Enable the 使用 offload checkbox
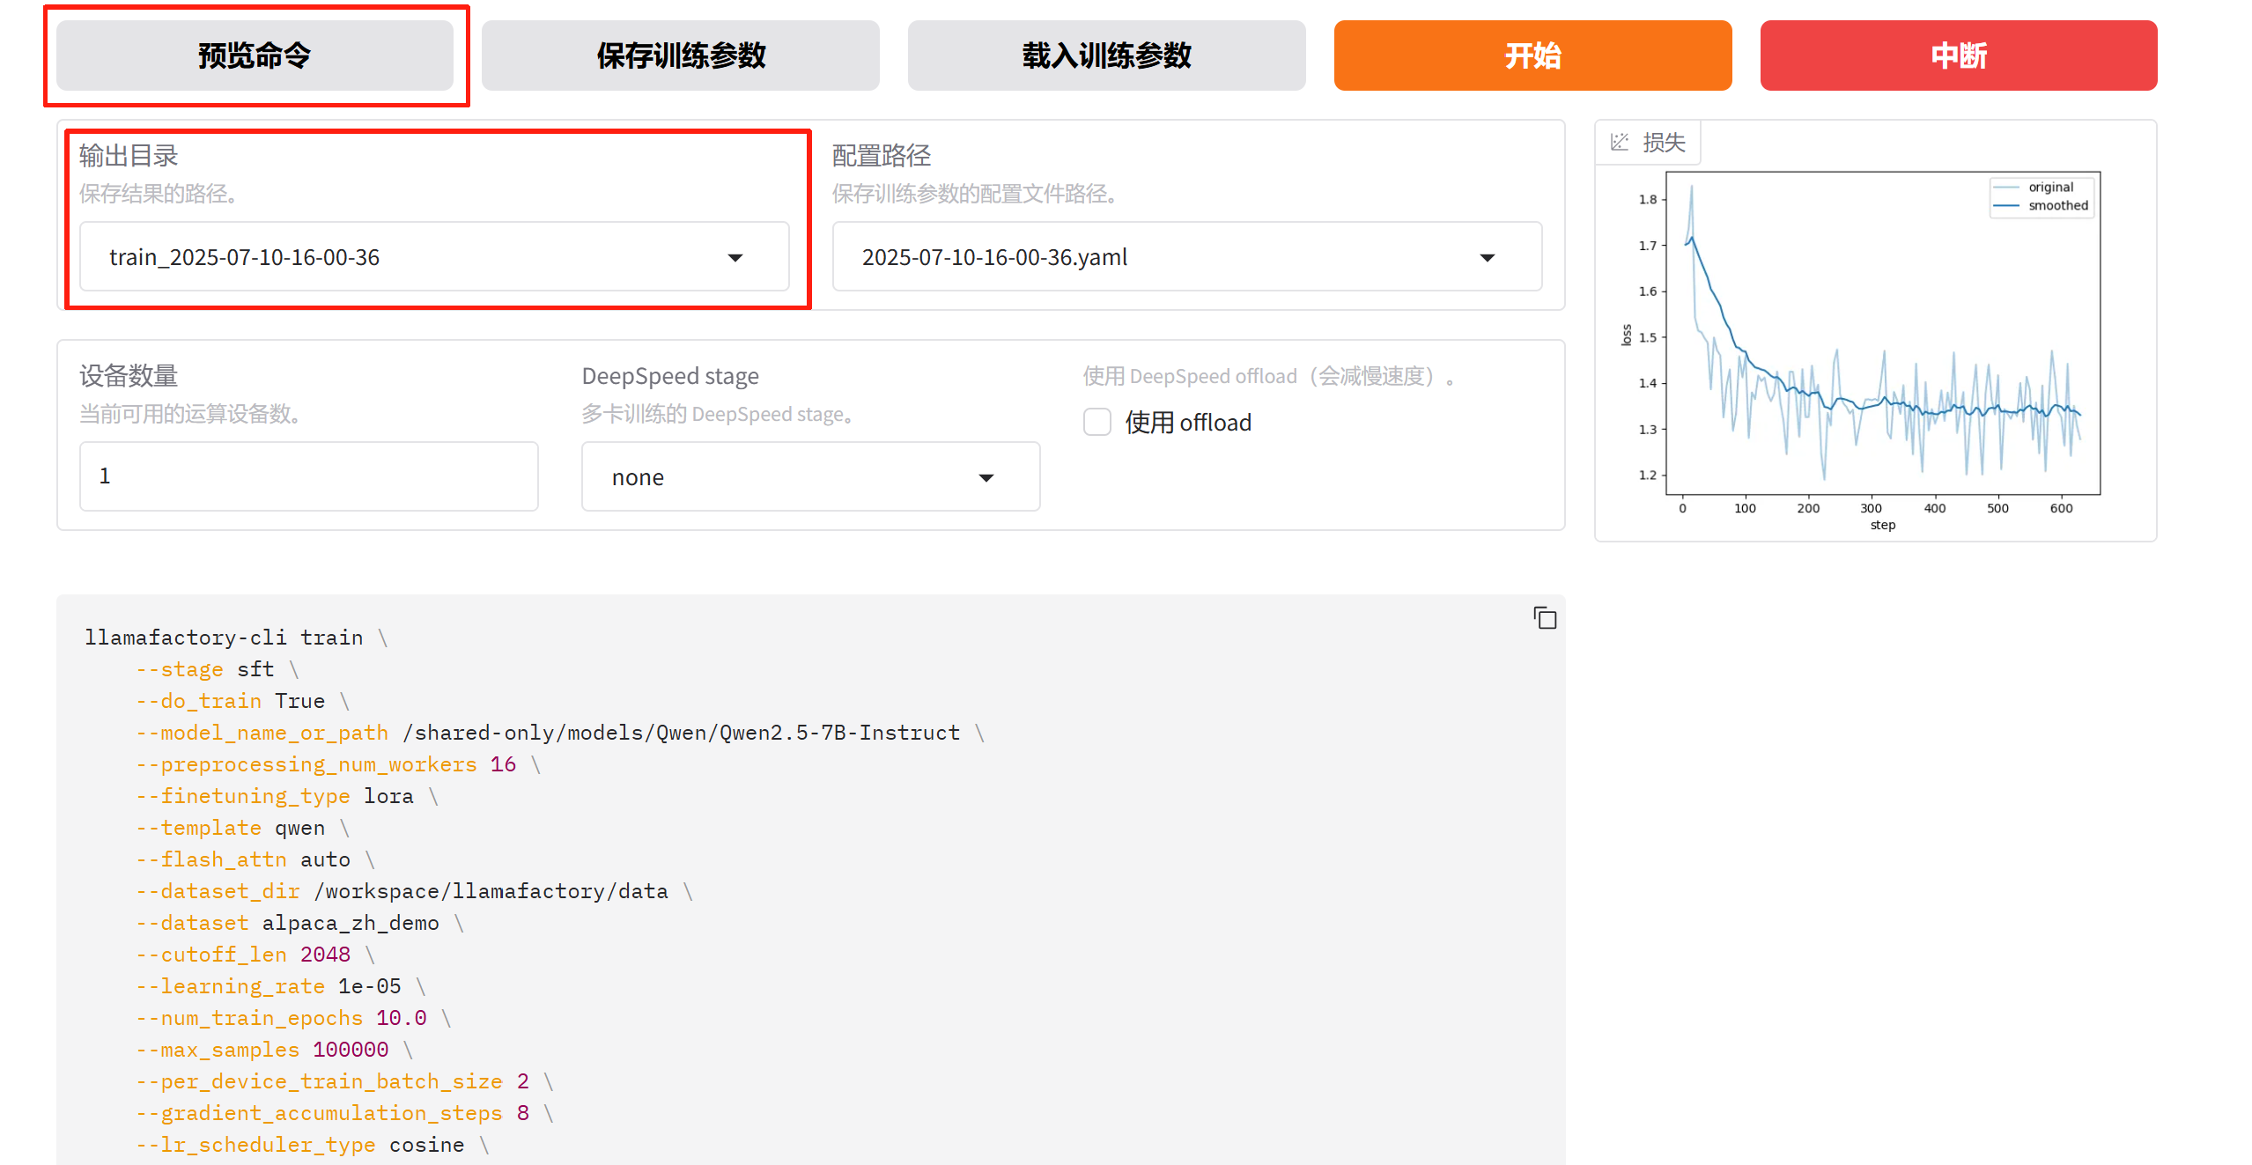This screenshot has height=1165, width=2252. click(1096, 422)
